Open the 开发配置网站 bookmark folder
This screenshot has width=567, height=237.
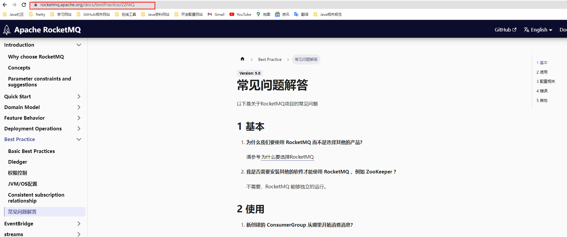[189, 14]
